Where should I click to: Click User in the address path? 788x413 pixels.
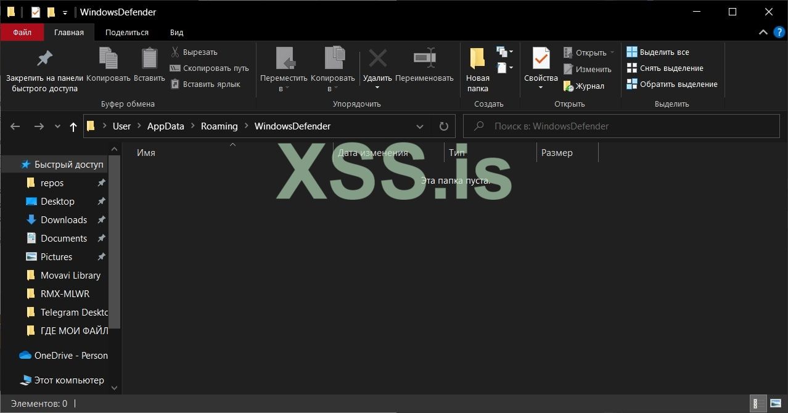coord(121,126)
